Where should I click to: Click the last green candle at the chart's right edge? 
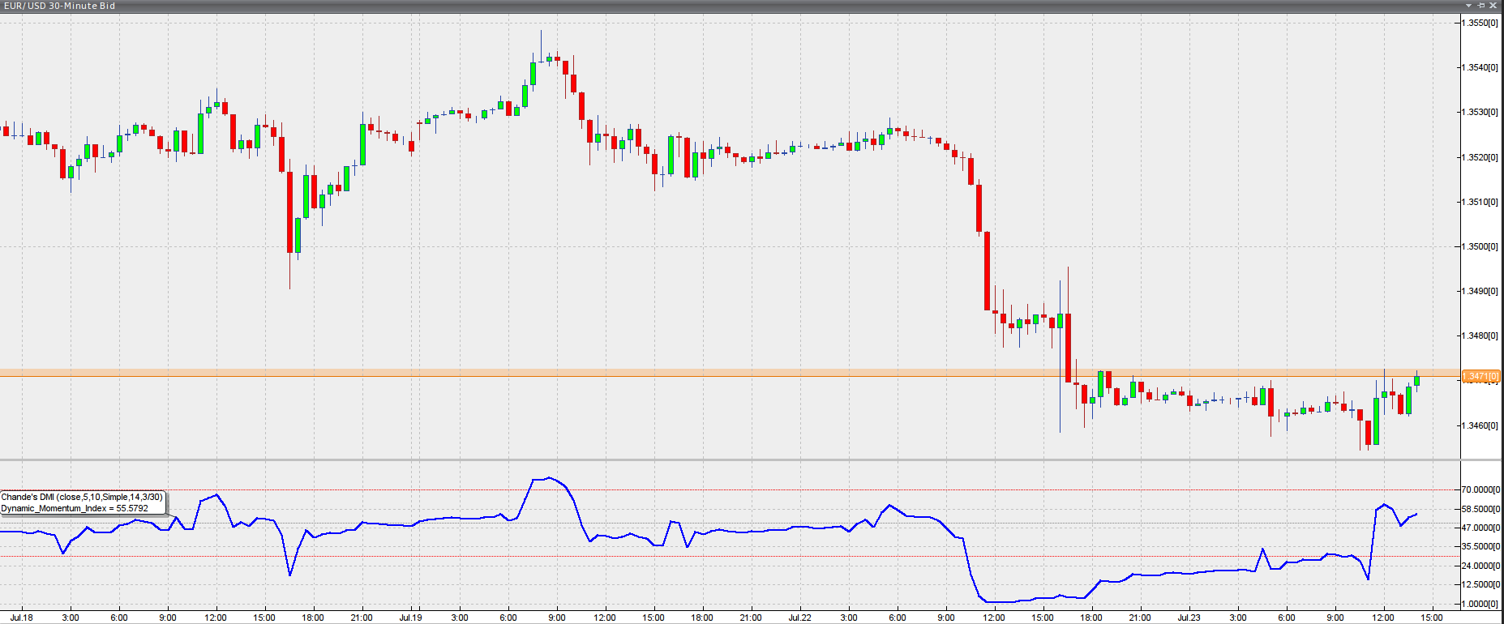click(x=1416, y=380)
